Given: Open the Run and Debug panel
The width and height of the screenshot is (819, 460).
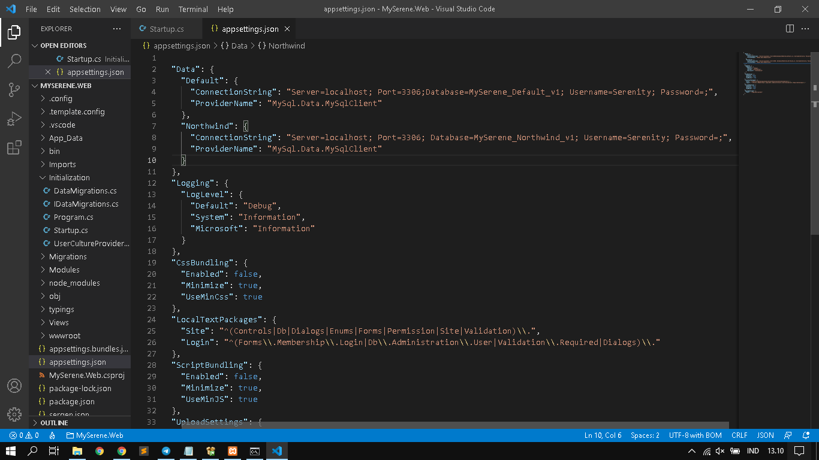Looking at the screenshot, I should [x=14, y=119].
